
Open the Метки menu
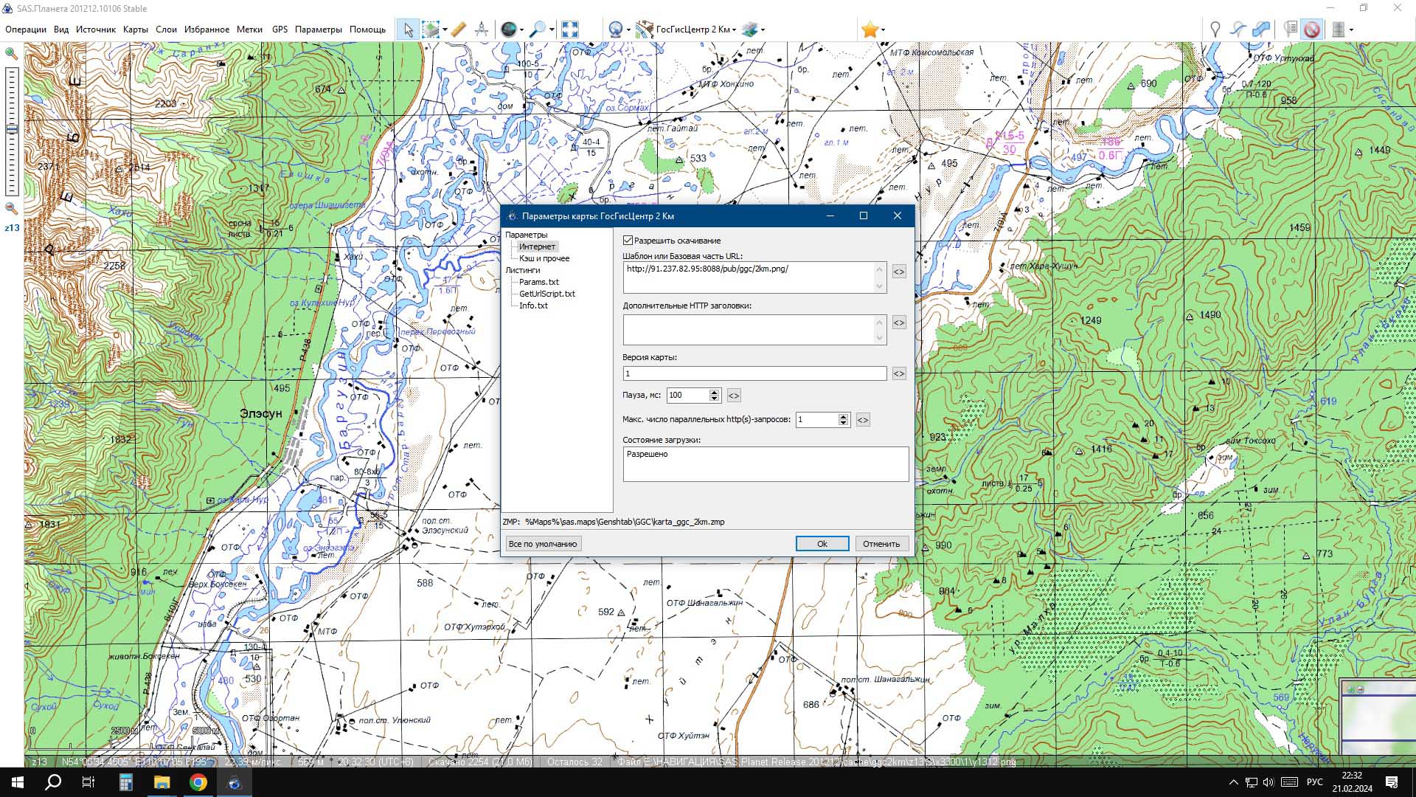click(x=249, y=30)
